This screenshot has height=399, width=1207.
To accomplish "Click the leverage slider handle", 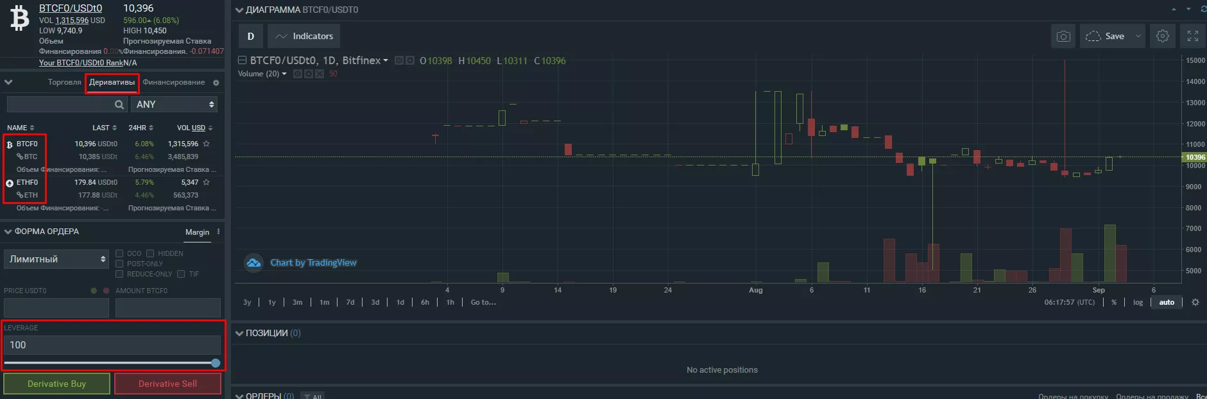I will pyautogui.click(x=216, y=363).
